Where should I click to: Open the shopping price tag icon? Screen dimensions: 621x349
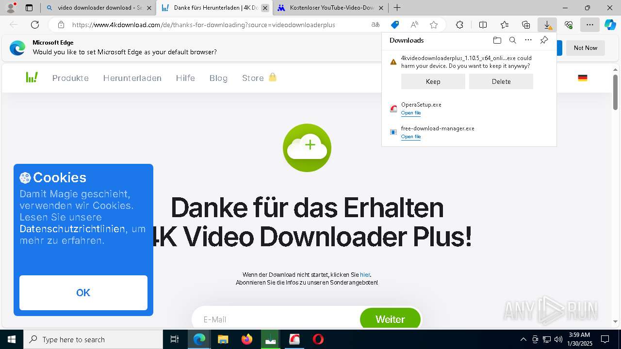click(x=395, y=25)
